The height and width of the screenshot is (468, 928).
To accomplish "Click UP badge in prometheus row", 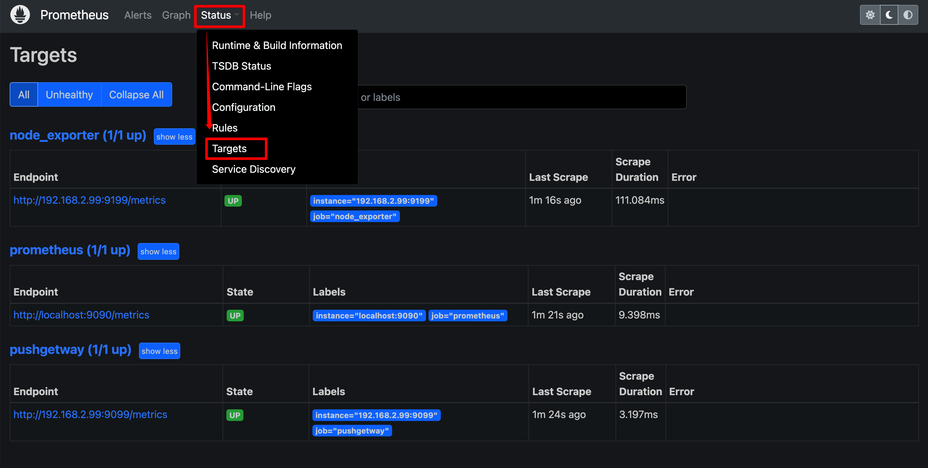I will (x=235, y=316).
